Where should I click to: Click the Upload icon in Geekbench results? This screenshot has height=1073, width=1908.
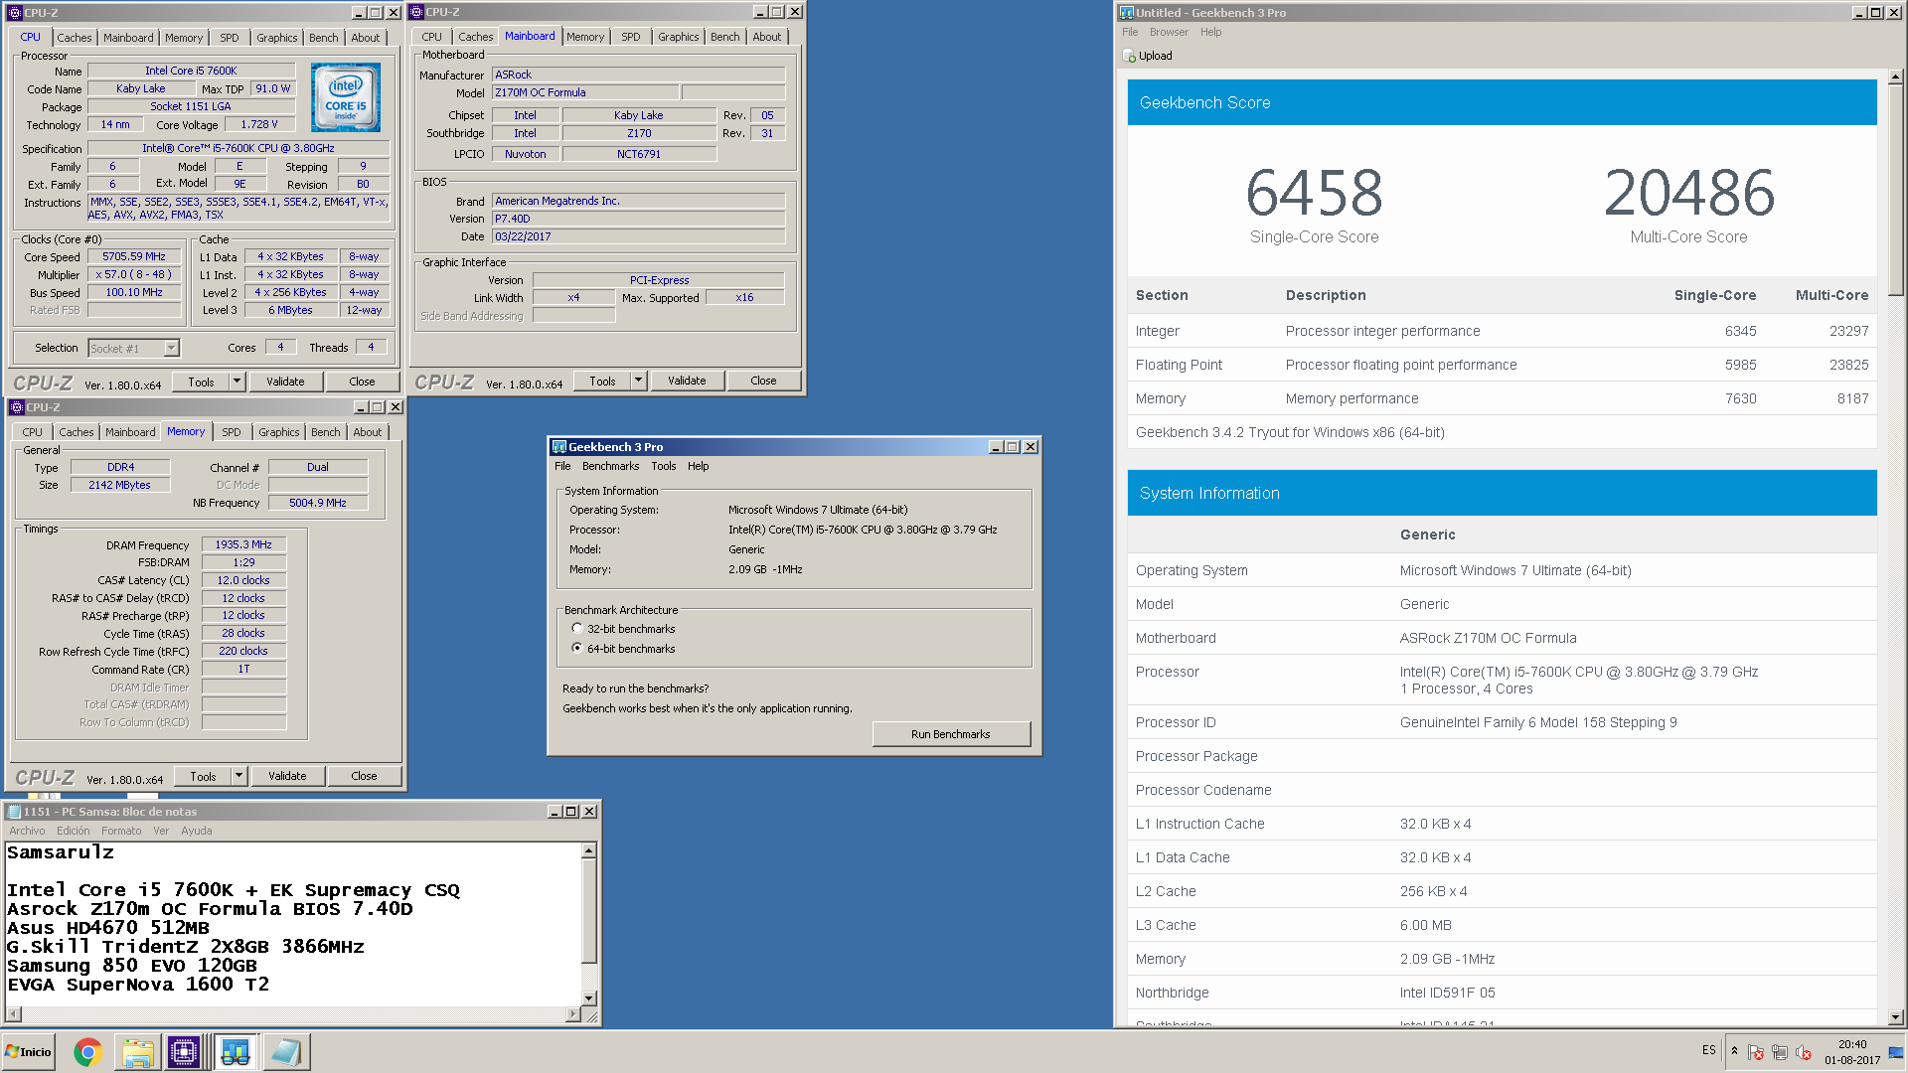point(1129,56)
